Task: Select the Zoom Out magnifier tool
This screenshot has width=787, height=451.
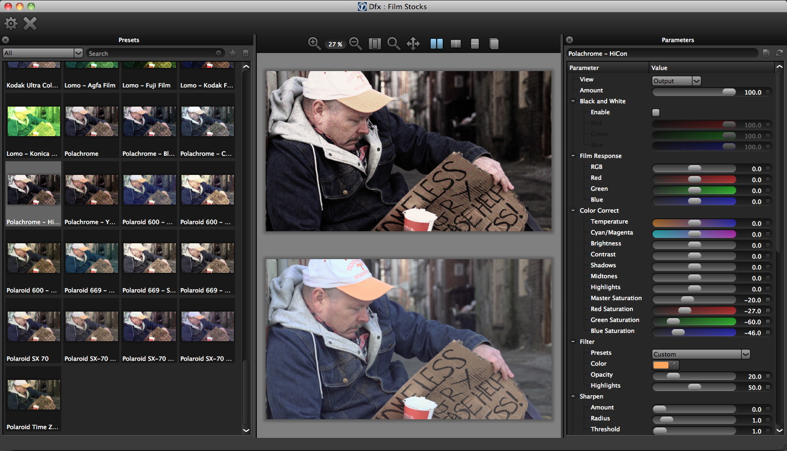Action: tap(355, 44)
